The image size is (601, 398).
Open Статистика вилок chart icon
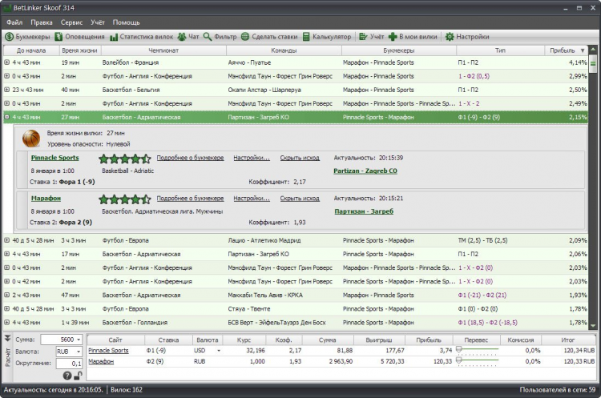(x=114, y=37)
